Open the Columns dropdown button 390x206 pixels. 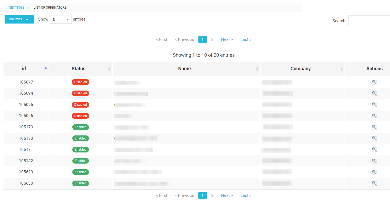click(x=19, y=19)
